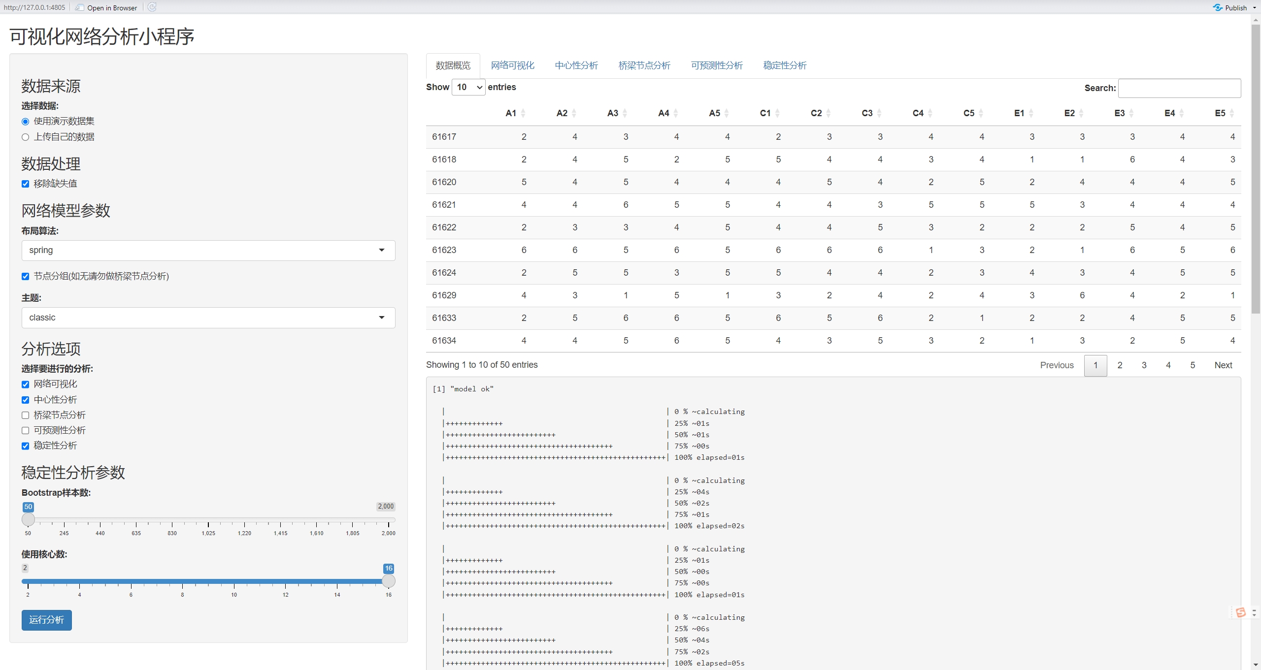Click sort arrows next to E1
This screenshot has width=1261, height=670.
1031,113
